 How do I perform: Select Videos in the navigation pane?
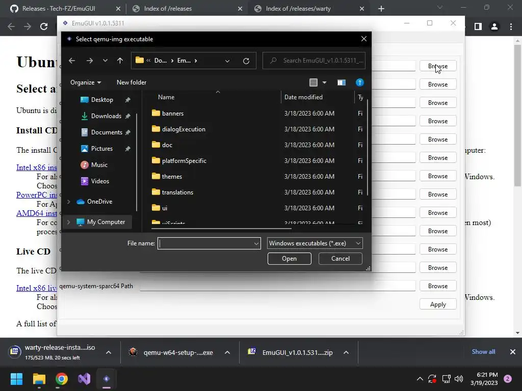coord(100,181)
